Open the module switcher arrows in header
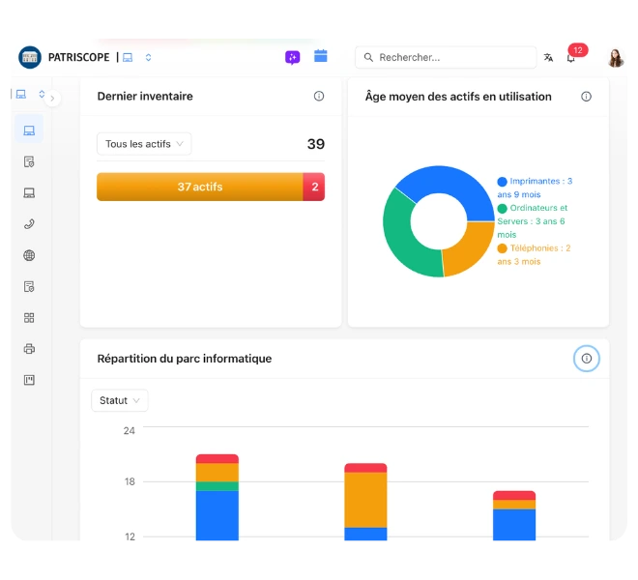Screen dimensions: 638x580 click(149, 57)
